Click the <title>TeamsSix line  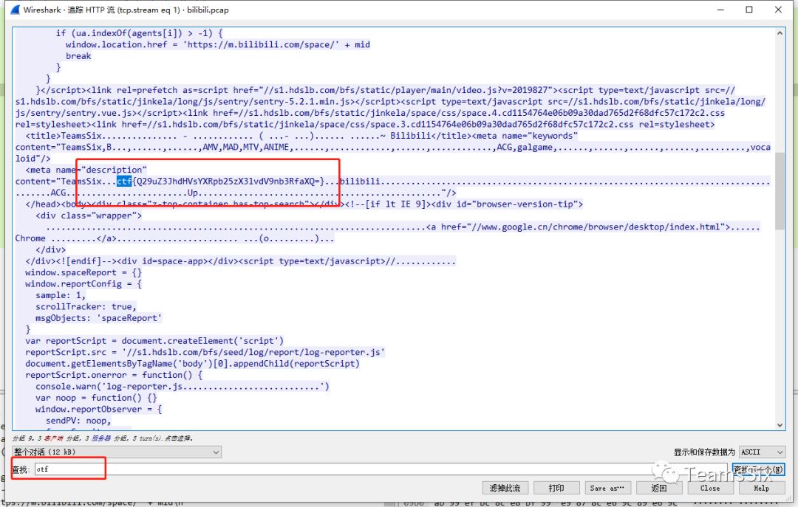click(x=301, y=136)
